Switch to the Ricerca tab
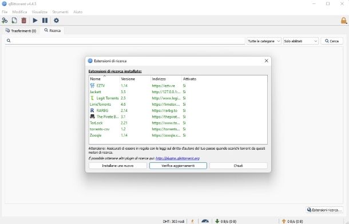The image size is (349, 224). pos(53,30)
